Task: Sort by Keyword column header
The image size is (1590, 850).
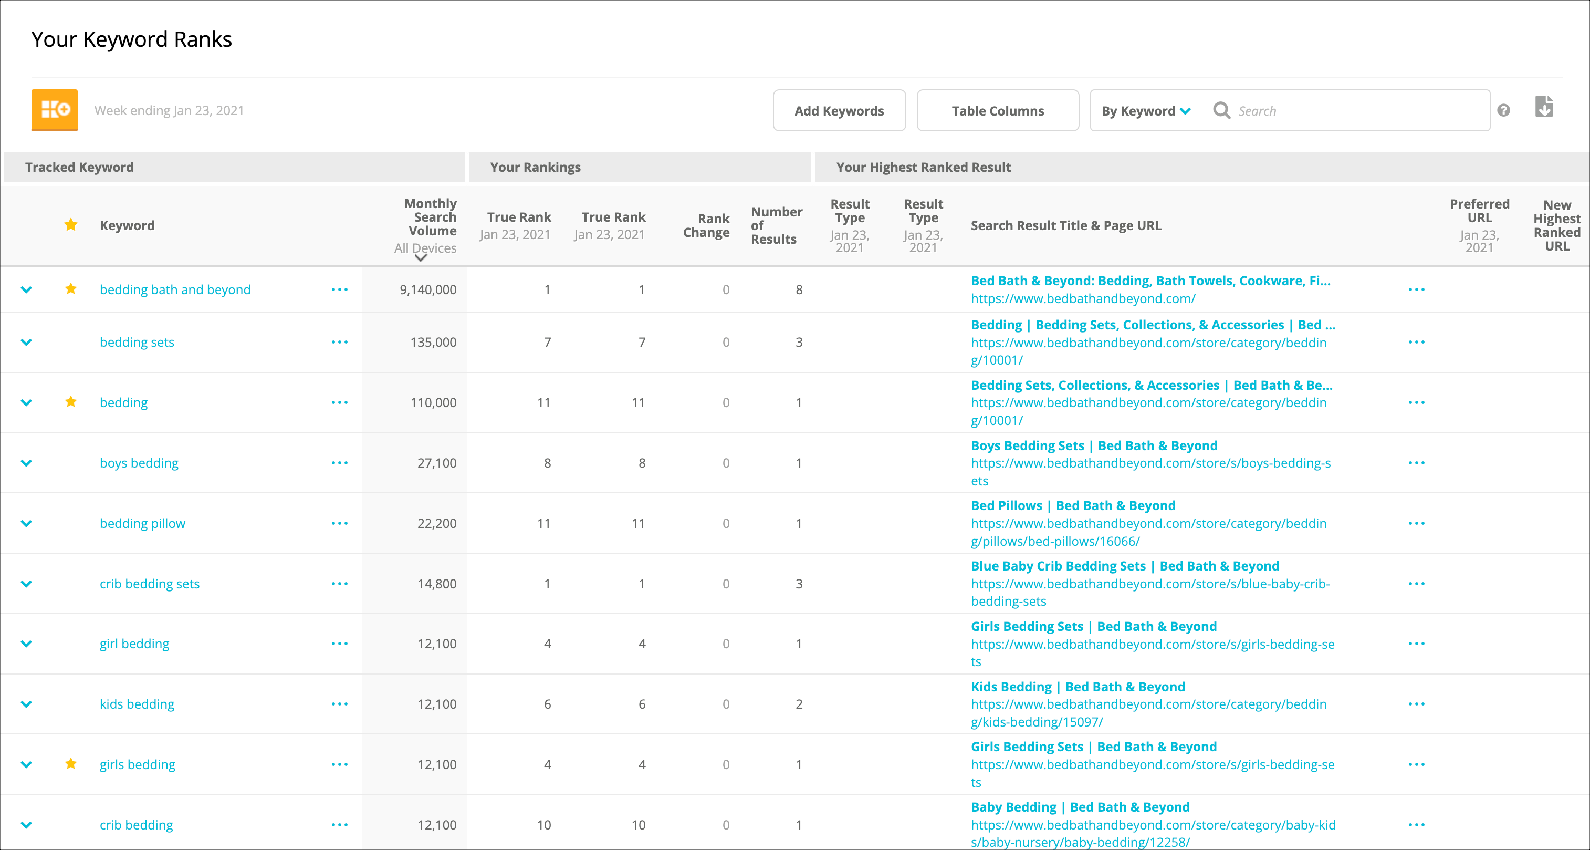Action: (127, 225)
